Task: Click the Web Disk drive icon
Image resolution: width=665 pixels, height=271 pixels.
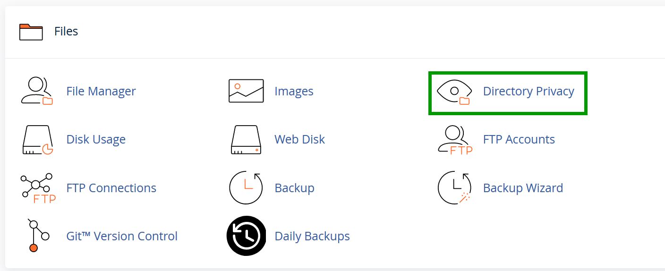Action: pyautogui.click(x=246, y=140)
